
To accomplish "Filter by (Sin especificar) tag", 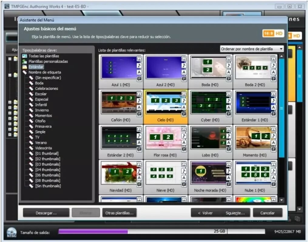I will point(48,78).
